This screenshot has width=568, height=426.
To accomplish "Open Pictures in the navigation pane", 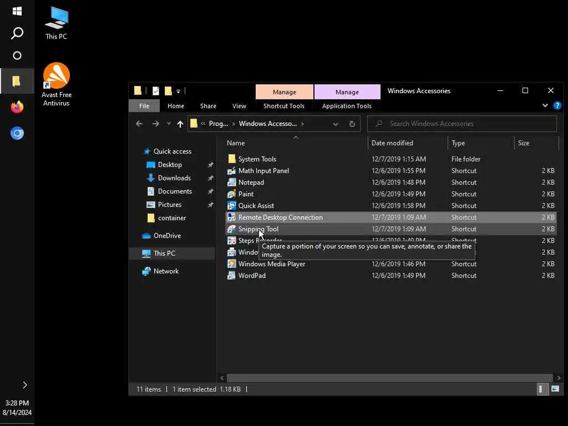I will point(164,205).
